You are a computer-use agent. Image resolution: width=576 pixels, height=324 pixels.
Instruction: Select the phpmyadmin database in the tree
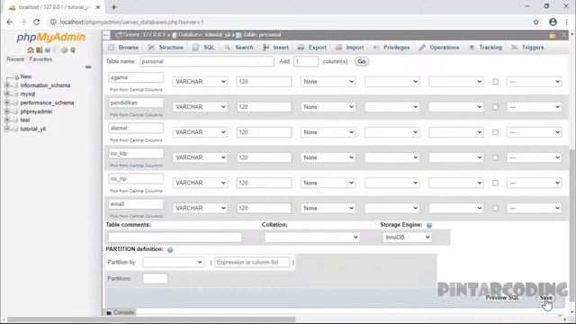(36, 112)
